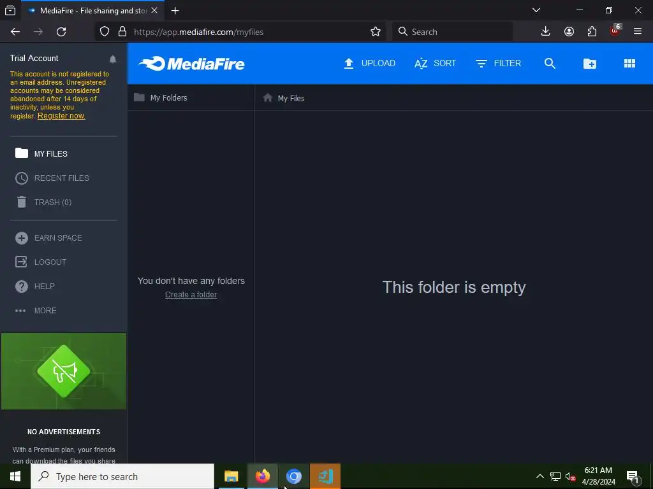This screenshot has height=489, width=653.
Task: Open RECENT FILES in sidebar
Action: 52,178
